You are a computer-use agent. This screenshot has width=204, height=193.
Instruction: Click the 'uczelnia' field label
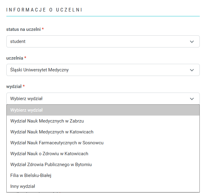point(15,58)
